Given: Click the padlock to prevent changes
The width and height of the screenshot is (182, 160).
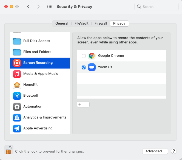Looking at the screenshot, I should [9, 150].
